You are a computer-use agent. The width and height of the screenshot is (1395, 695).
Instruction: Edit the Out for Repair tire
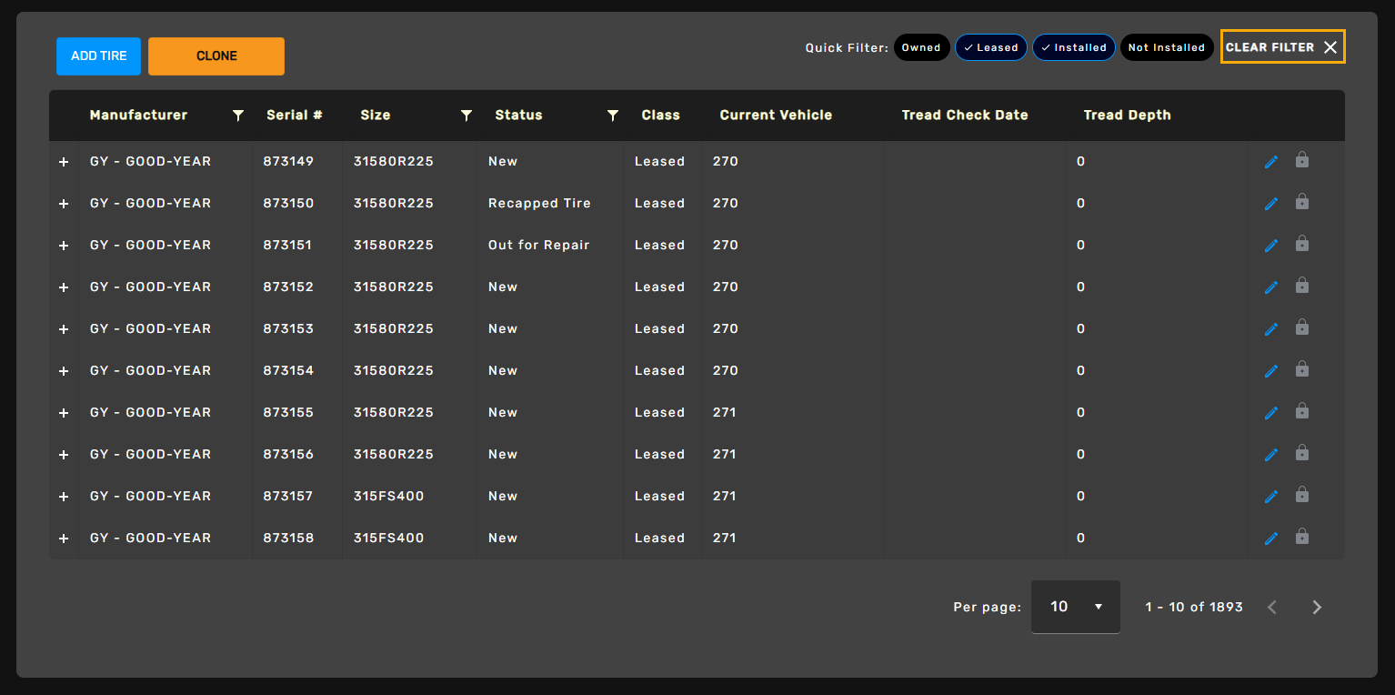coord(1271,246)
